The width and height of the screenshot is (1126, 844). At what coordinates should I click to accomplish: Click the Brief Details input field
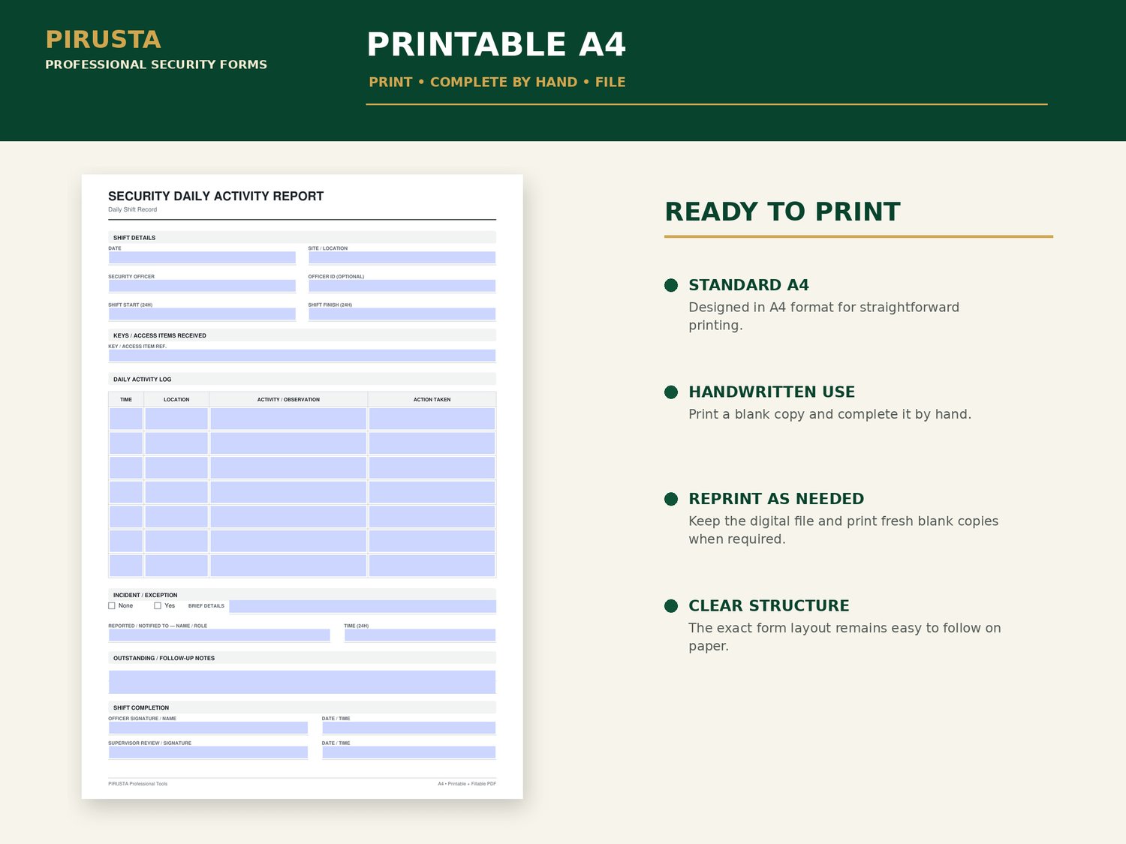coord(363,606)
